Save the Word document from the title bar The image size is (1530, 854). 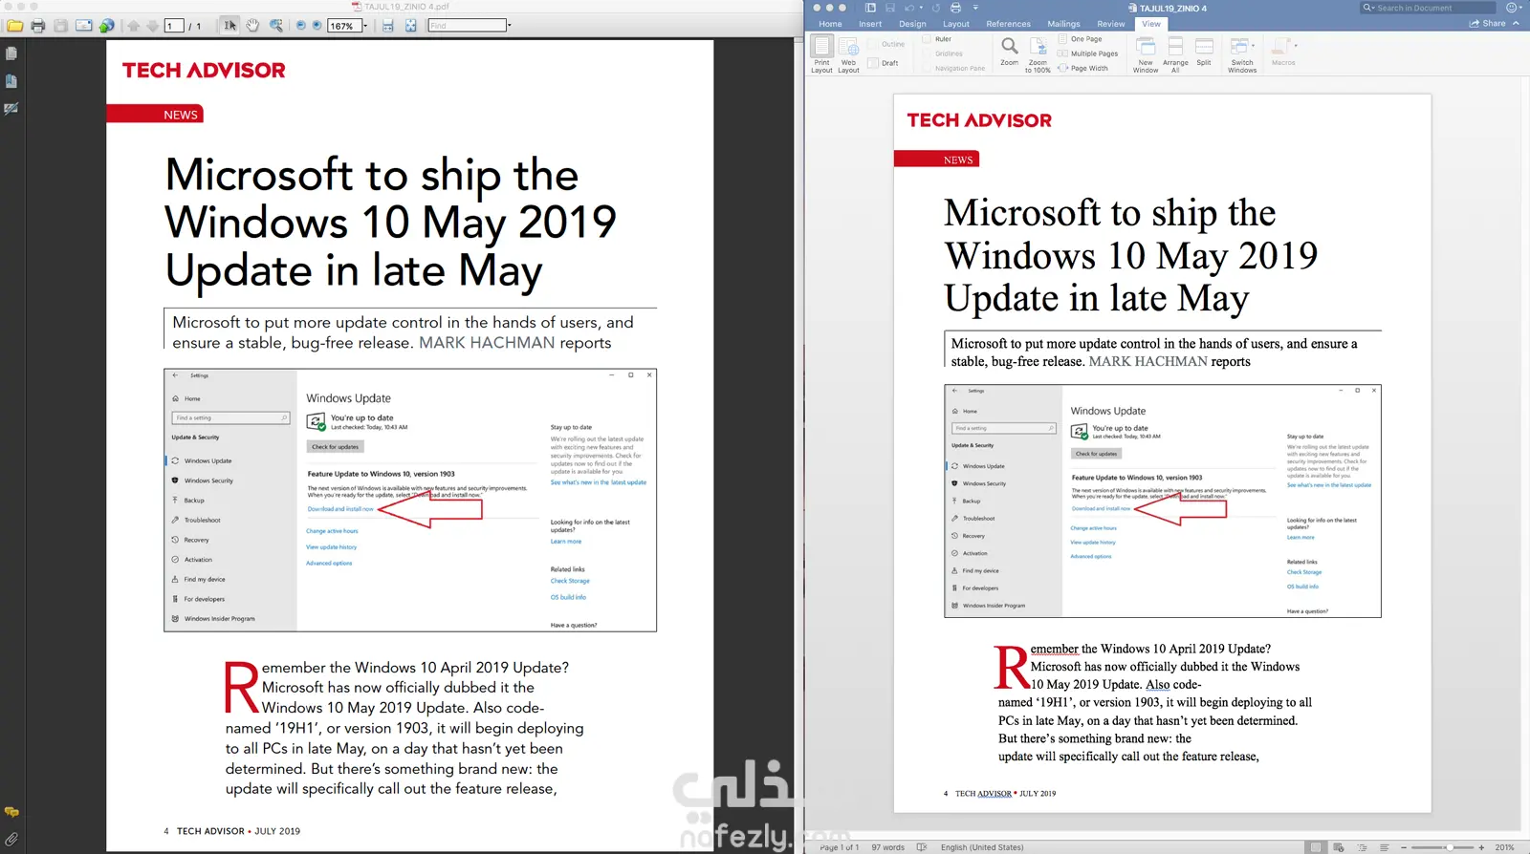890,8
